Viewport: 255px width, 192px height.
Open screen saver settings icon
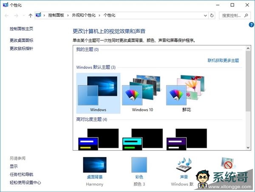point(228,164)
